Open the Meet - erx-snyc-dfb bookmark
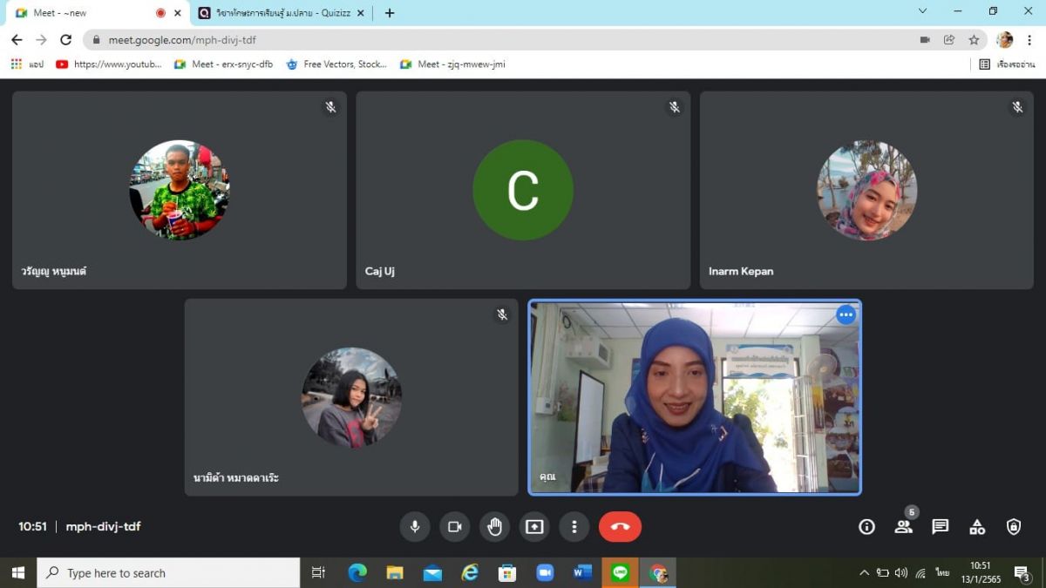1046x588 pixels. (x=223, y=64)
